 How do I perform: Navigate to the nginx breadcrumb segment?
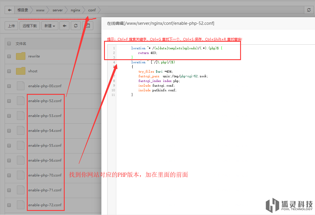(75, 10)
